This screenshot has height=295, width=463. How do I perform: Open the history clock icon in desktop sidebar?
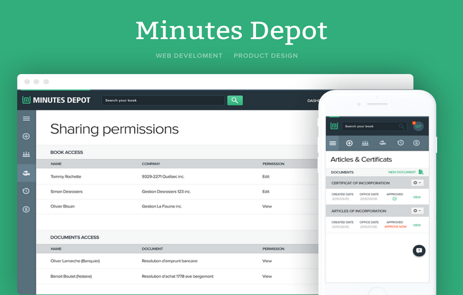[x=26, y=191]
